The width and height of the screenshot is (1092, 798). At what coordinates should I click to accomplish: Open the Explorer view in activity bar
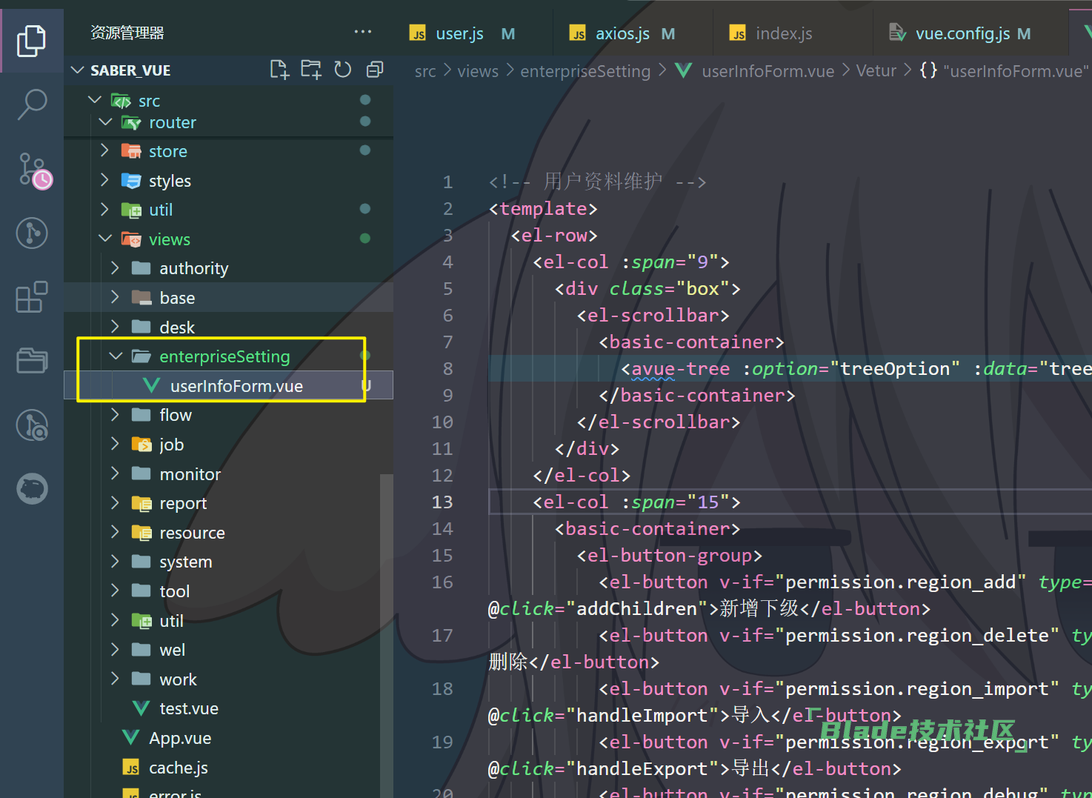pyautogui.click(x=31, y=40)
